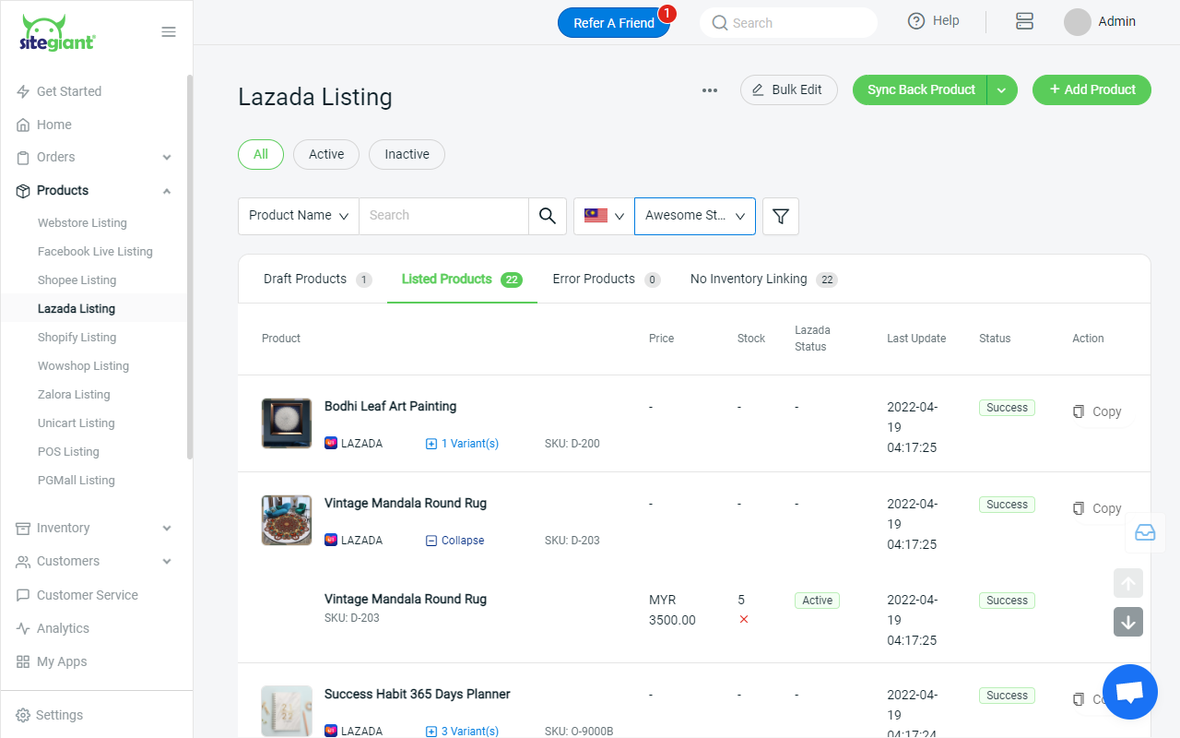Click the top header Search field
Viewport: 1180px width, 738px height.
[x=788, y=23]
